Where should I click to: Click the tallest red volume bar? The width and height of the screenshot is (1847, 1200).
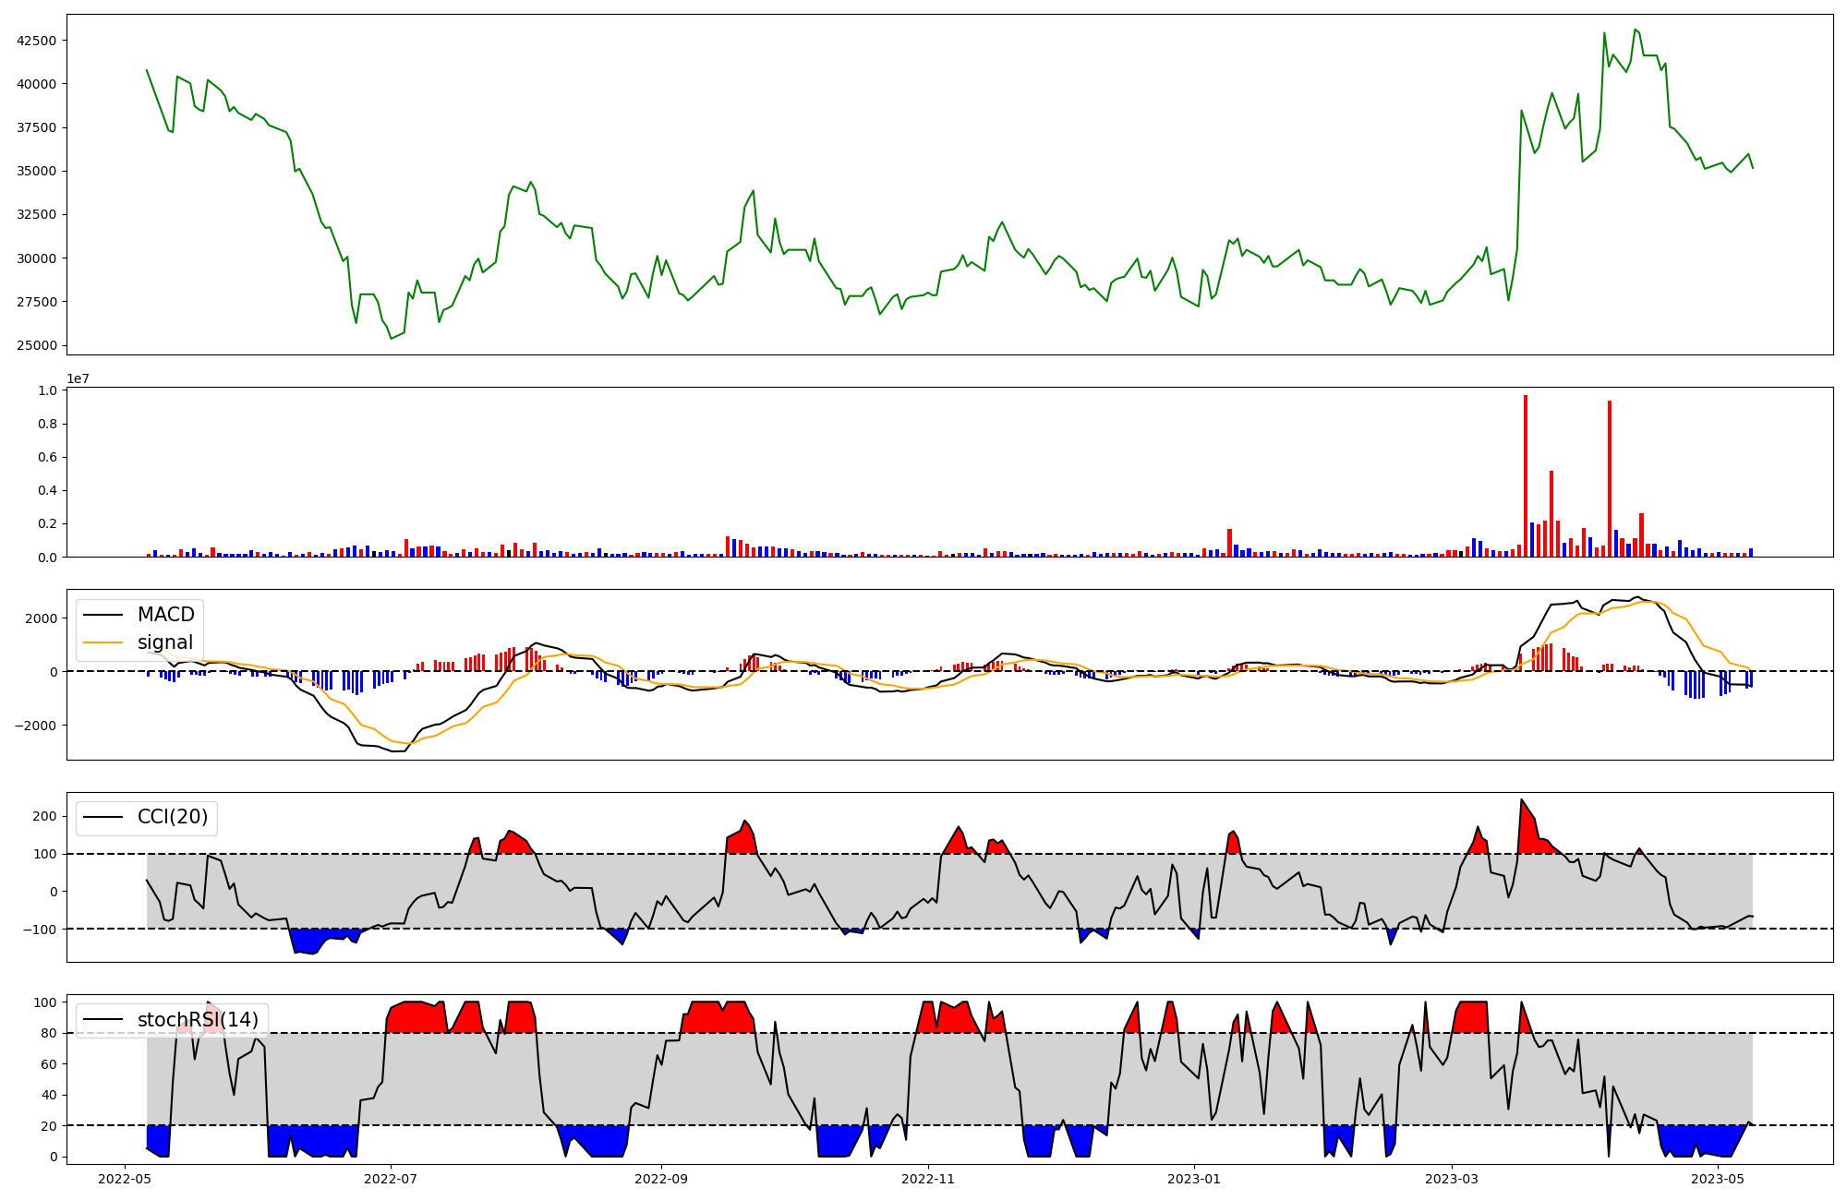click(x=1526, y=475)
